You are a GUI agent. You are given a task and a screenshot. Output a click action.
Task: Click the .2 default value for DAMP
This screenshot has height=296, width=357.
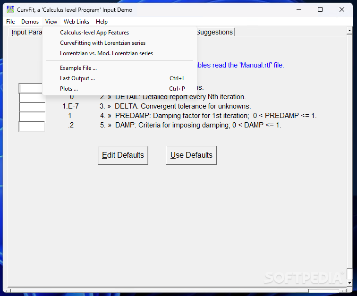71,125
